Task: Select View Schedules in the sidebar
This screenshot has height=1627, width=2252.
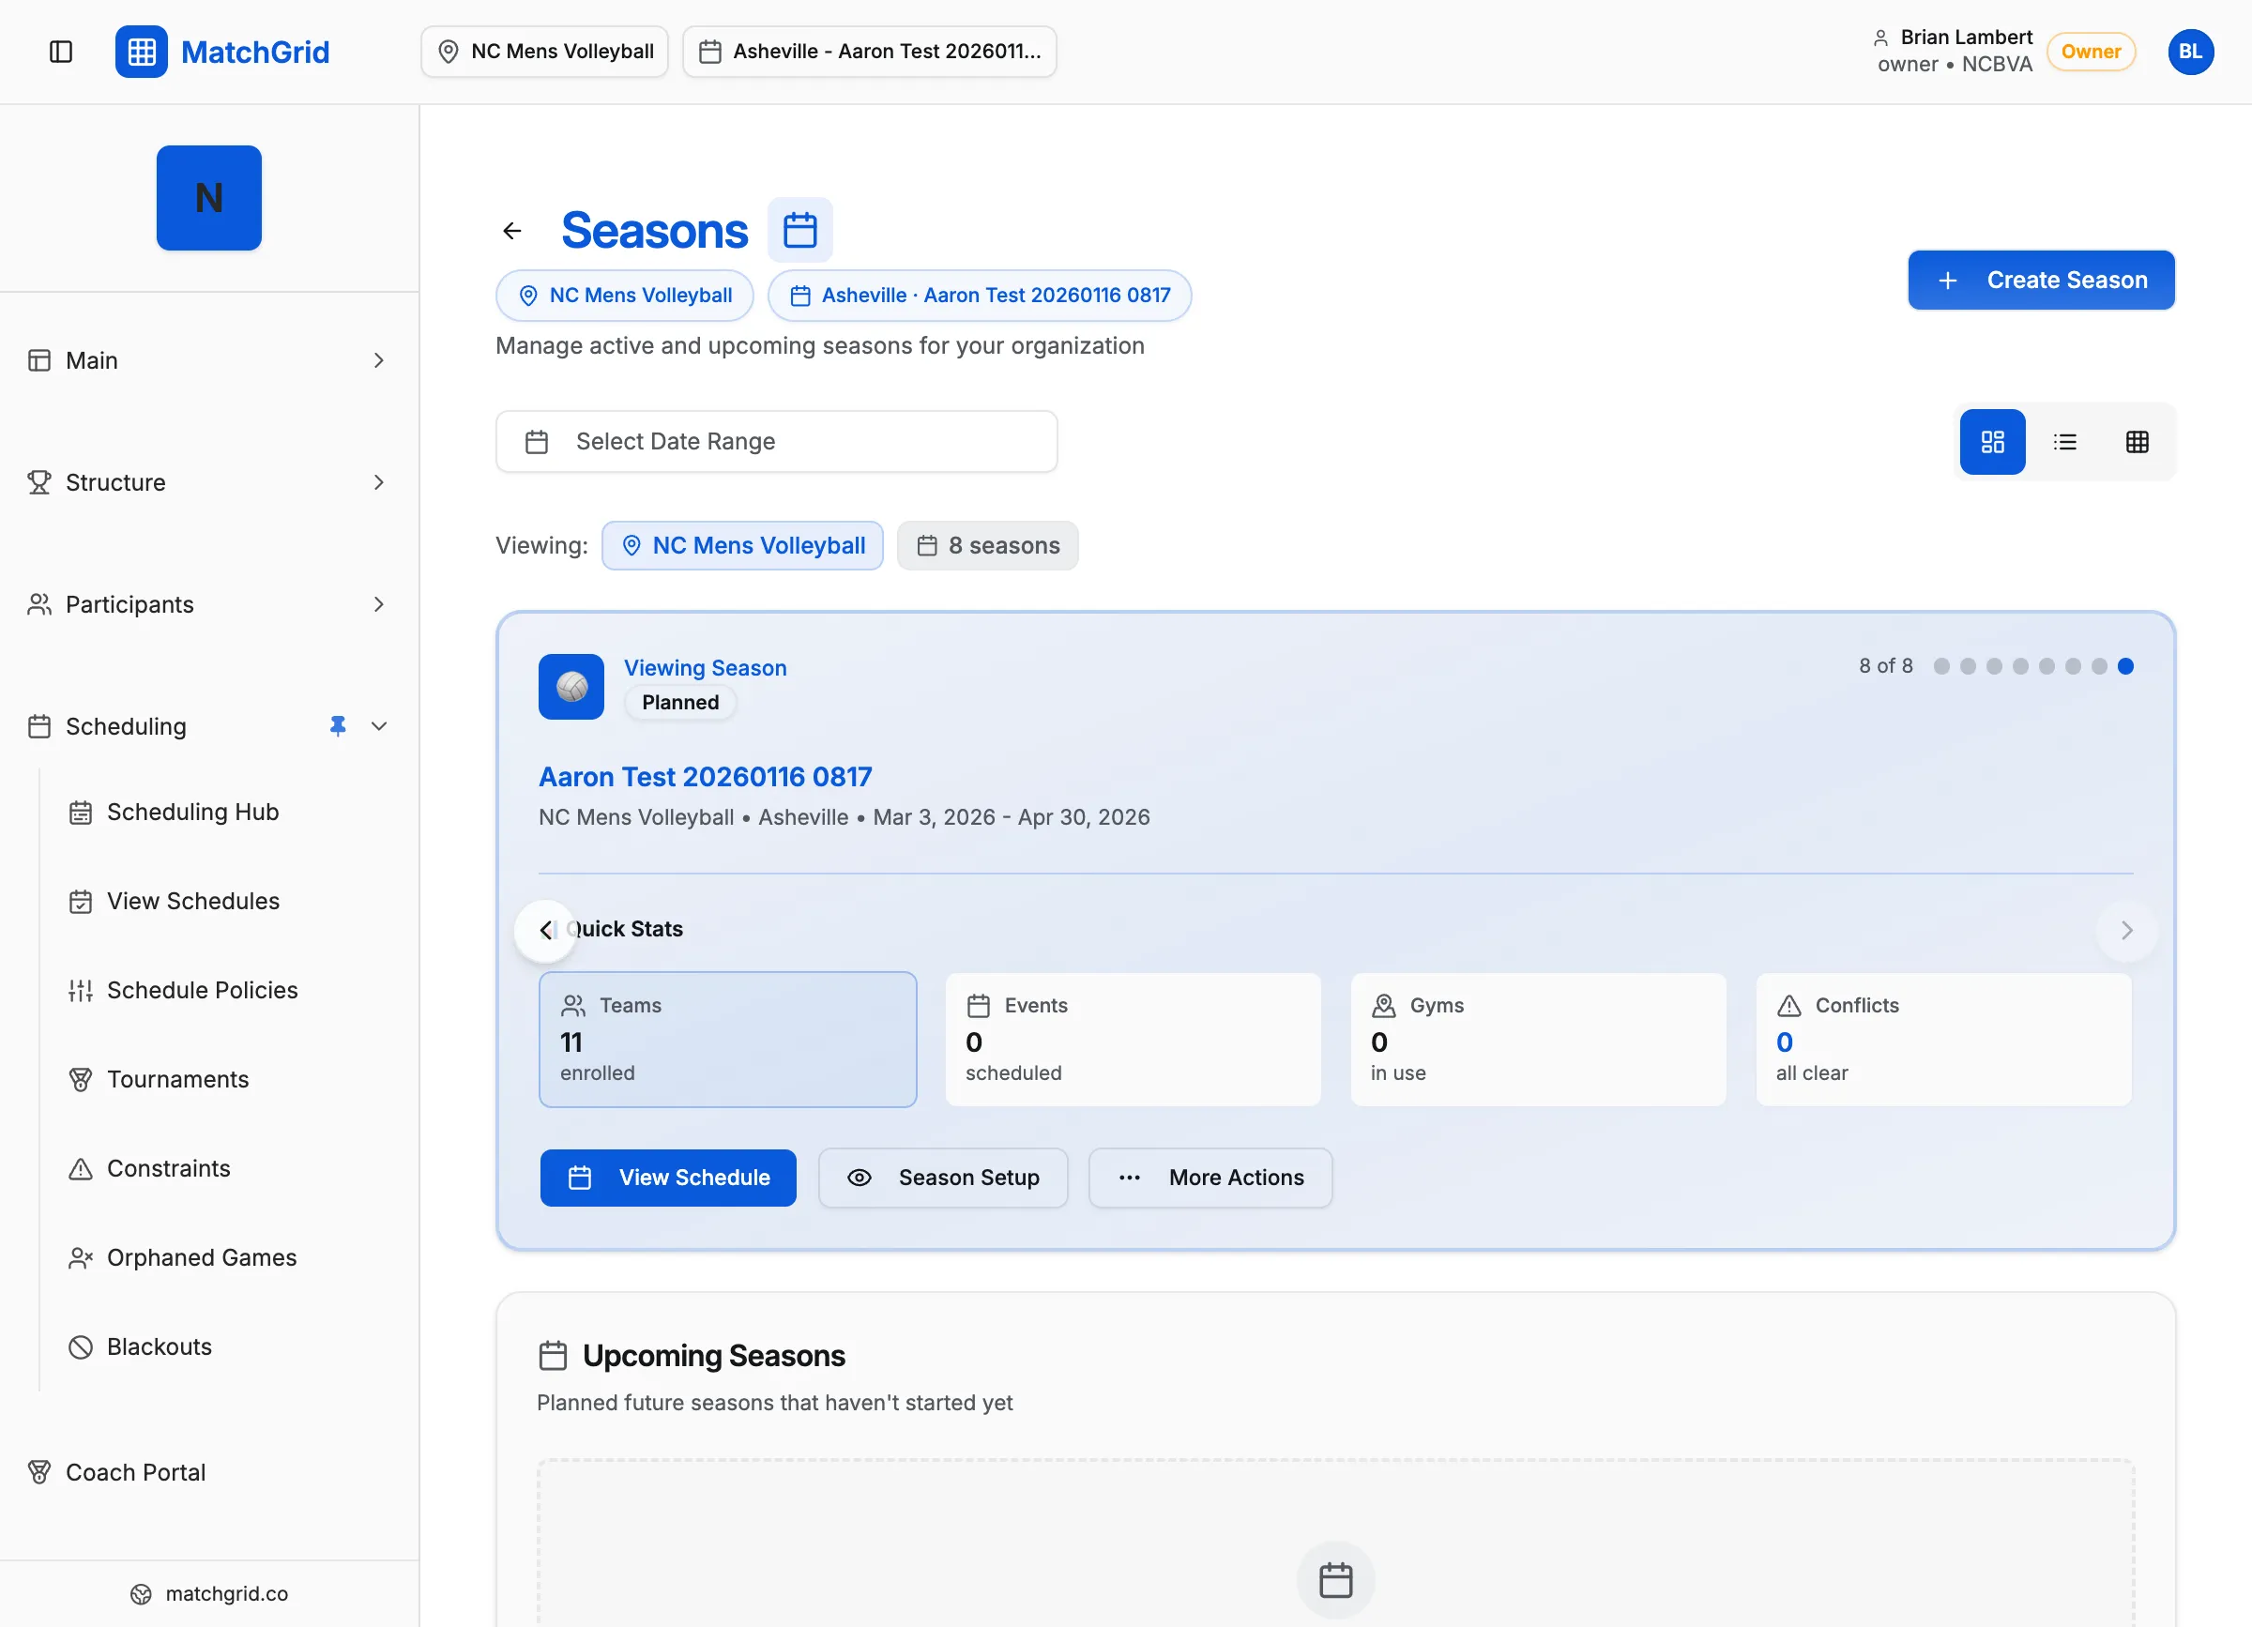Action: point(192,901)
